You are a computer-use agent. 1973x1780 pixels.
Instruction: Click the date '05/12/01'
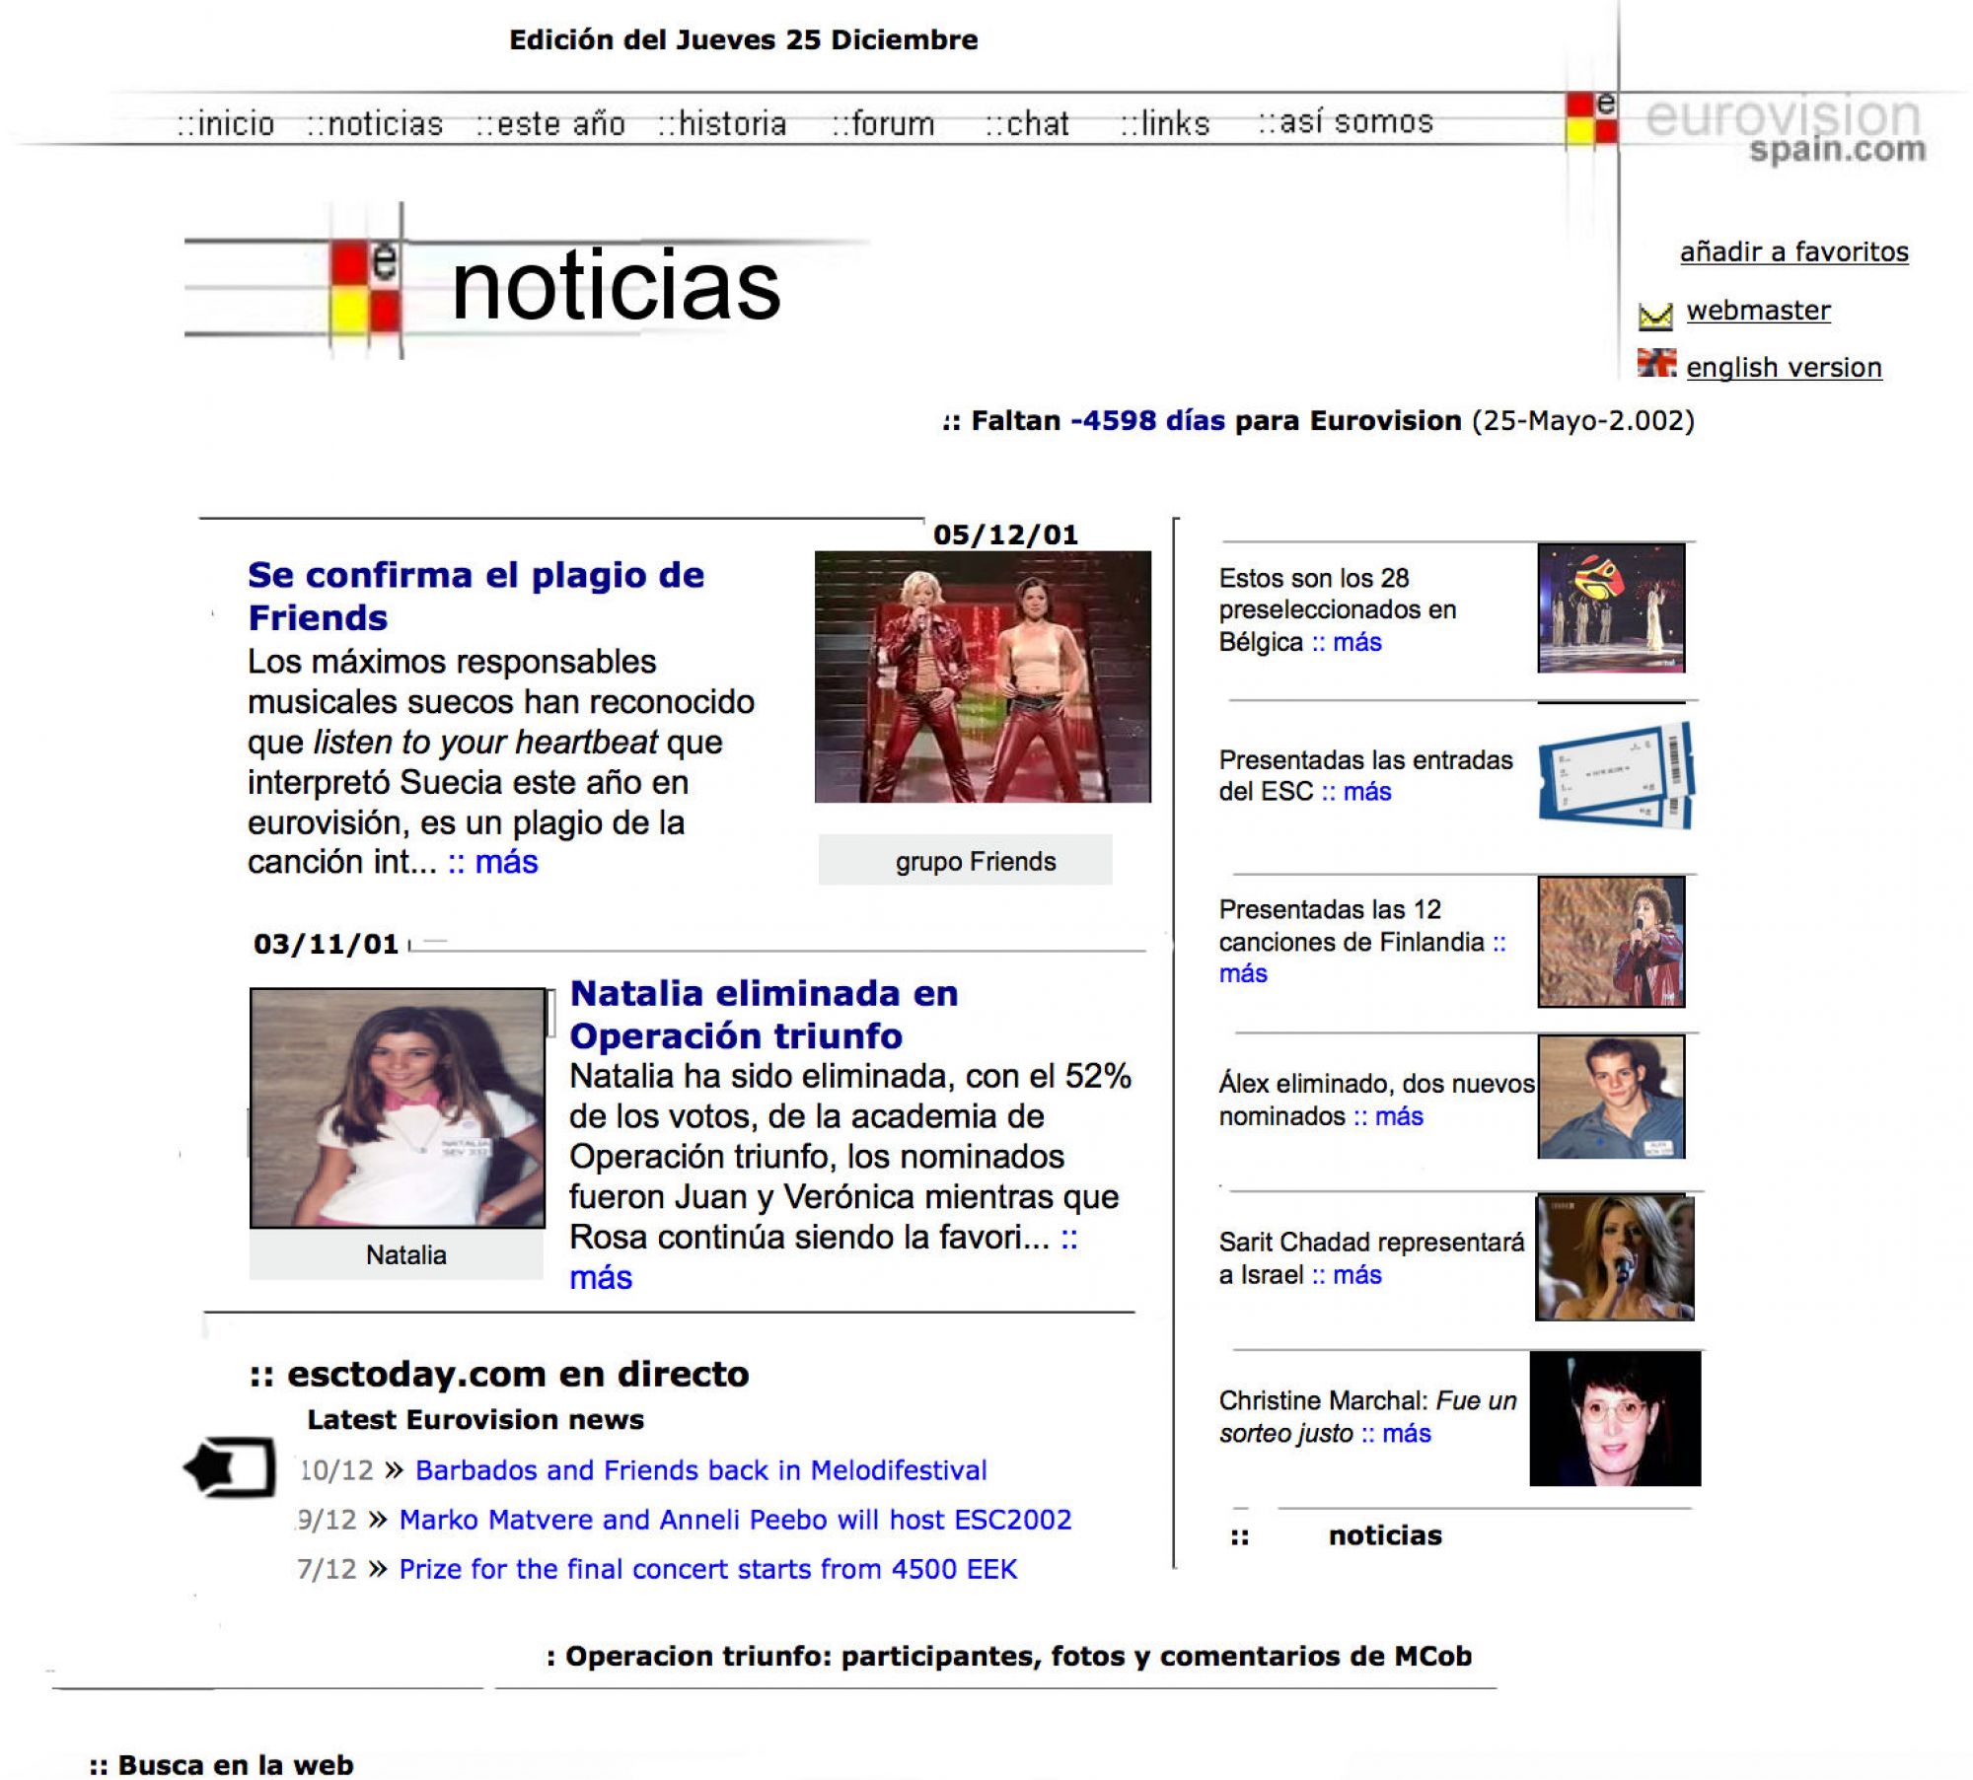coord(1005,534)
